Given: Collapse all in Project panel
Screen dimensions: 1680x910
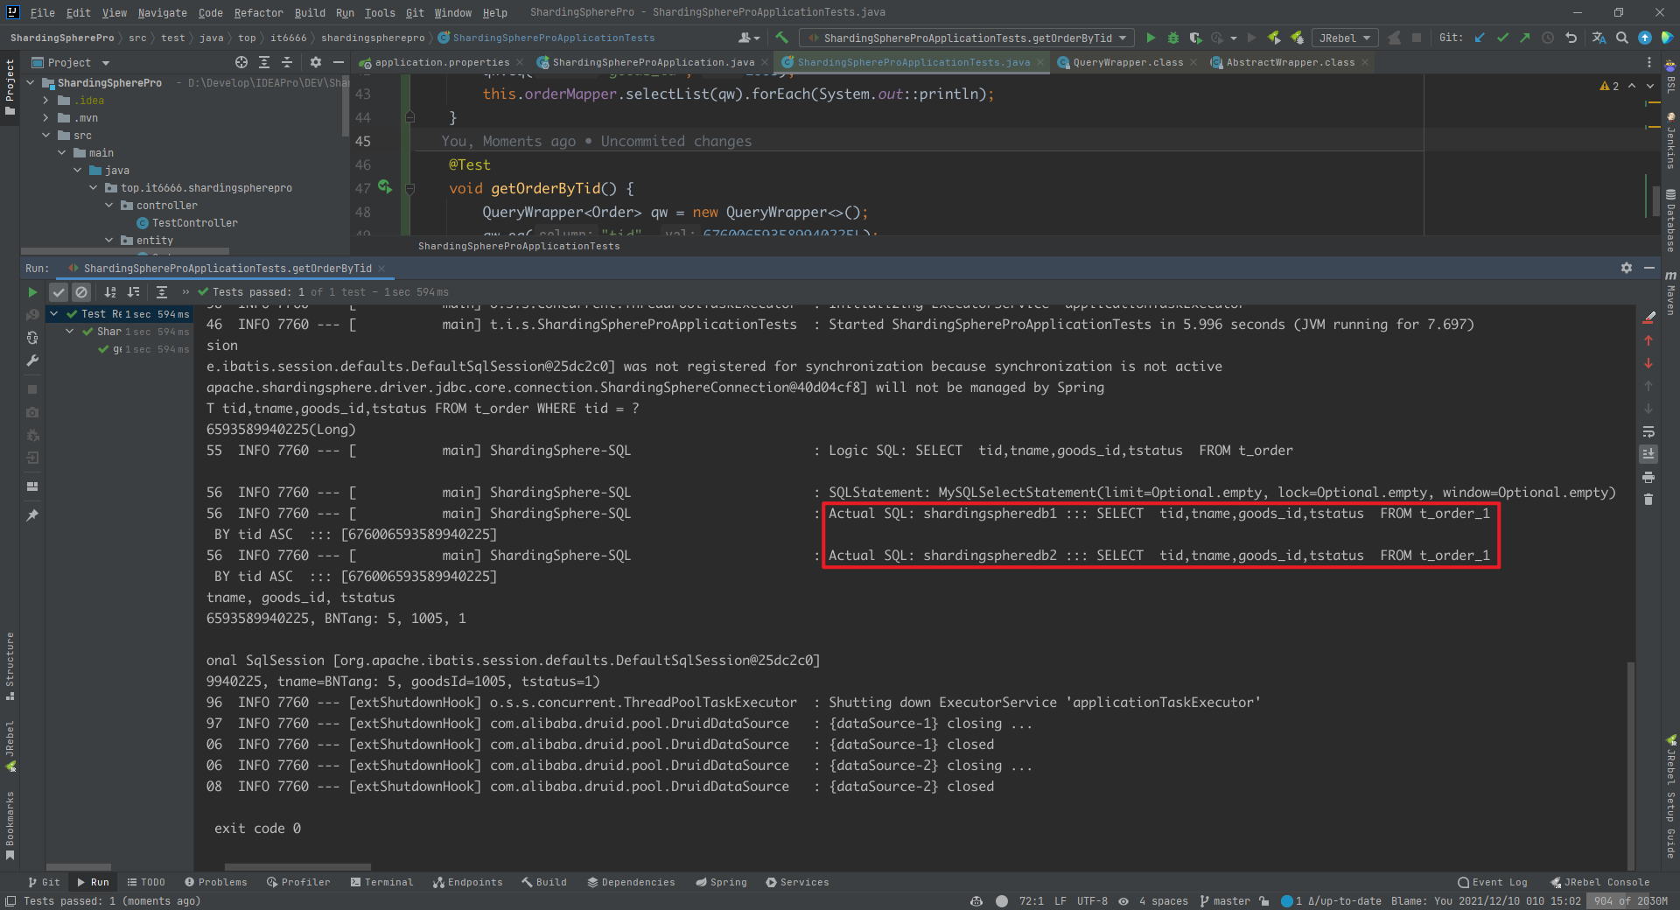Looking at the screenshot, I should click(287, 62).
